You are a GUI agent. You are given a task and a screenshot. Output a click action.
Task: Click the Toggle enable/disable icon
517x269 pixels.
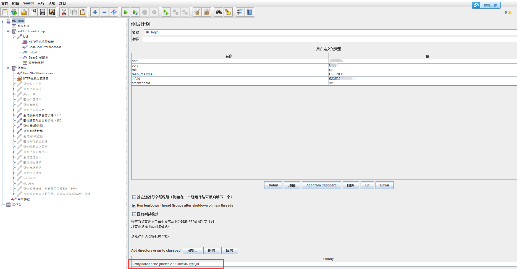point(114,12)
